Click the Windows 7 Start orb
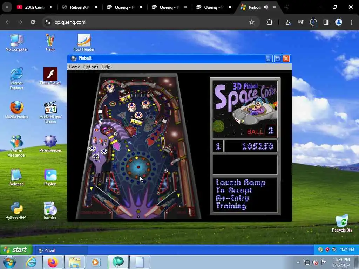 coord(9,262)
